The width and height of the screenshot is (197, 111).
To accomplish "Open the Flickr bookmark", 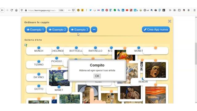I will (x=98, y=10).
